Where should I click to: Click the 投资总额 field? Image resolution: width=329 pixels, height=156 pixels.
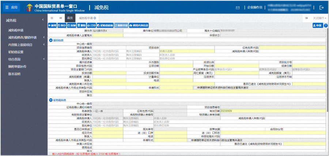coord(109,73)
